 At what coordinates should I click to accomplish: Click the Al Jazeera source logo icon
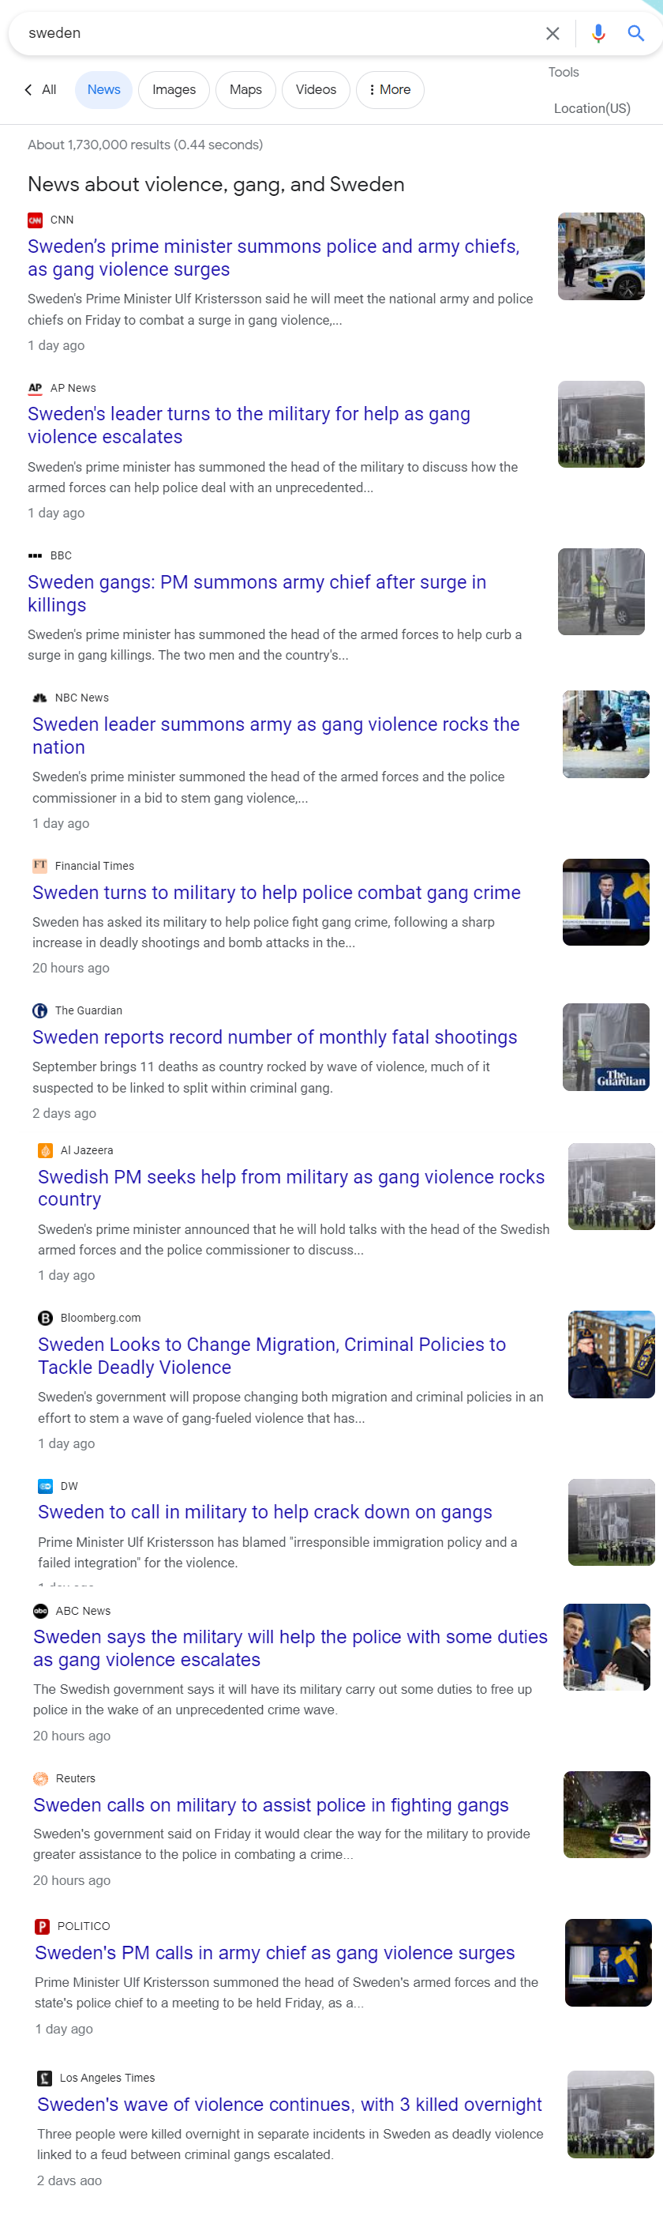pyautogui.click(x=45, y=1150)
